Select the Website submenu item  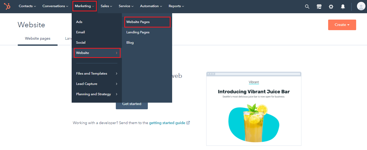(x=97, y=53)
